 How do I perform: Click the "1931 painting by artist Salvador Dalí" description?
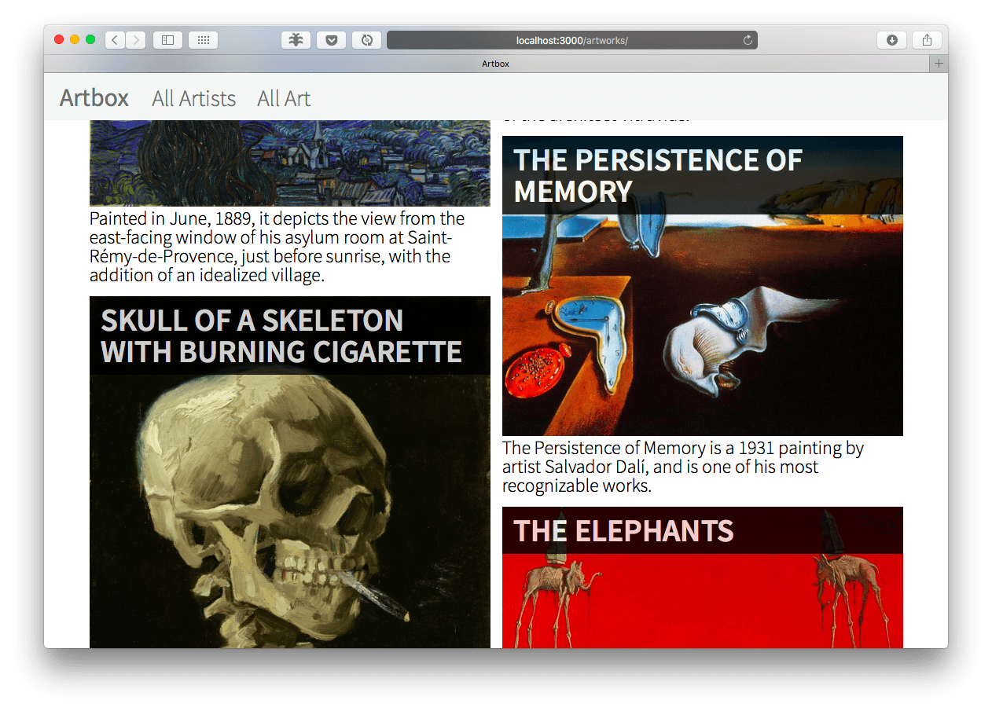pyautogui.click(x=683, y=467)
